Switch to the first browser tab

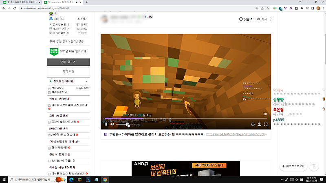[21, 2]
